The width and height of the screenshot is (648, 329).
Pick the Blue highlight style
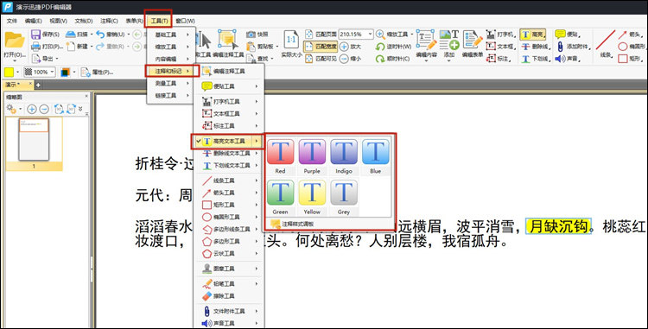(375, 156)
